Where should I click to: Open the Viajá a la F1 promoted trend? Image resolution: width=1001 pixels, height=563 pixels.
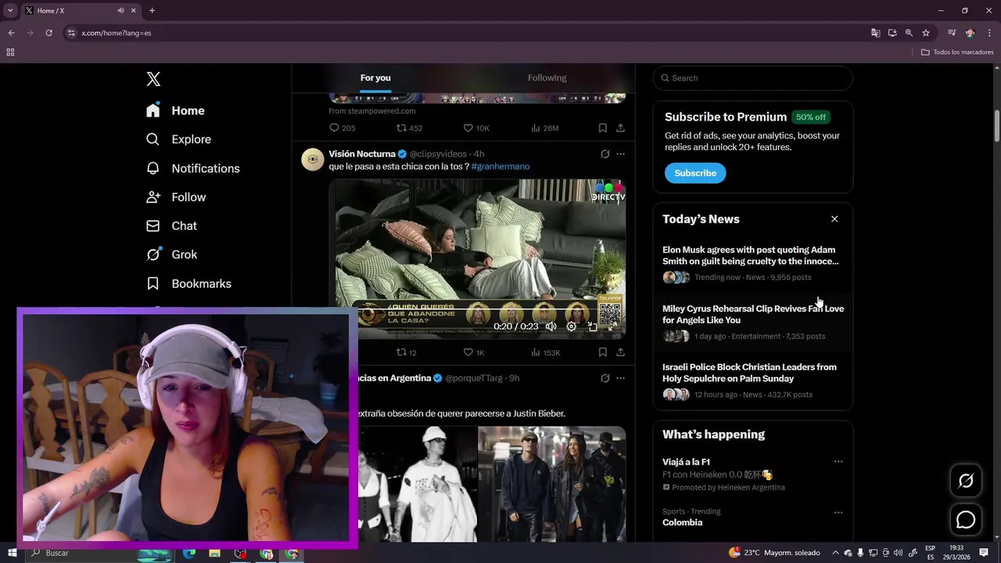[686, 461]
